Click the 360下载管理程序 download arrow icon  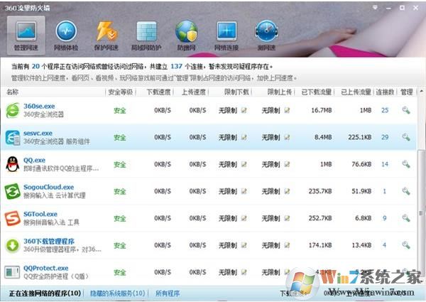pyautogui.click(x=13, y=245)
